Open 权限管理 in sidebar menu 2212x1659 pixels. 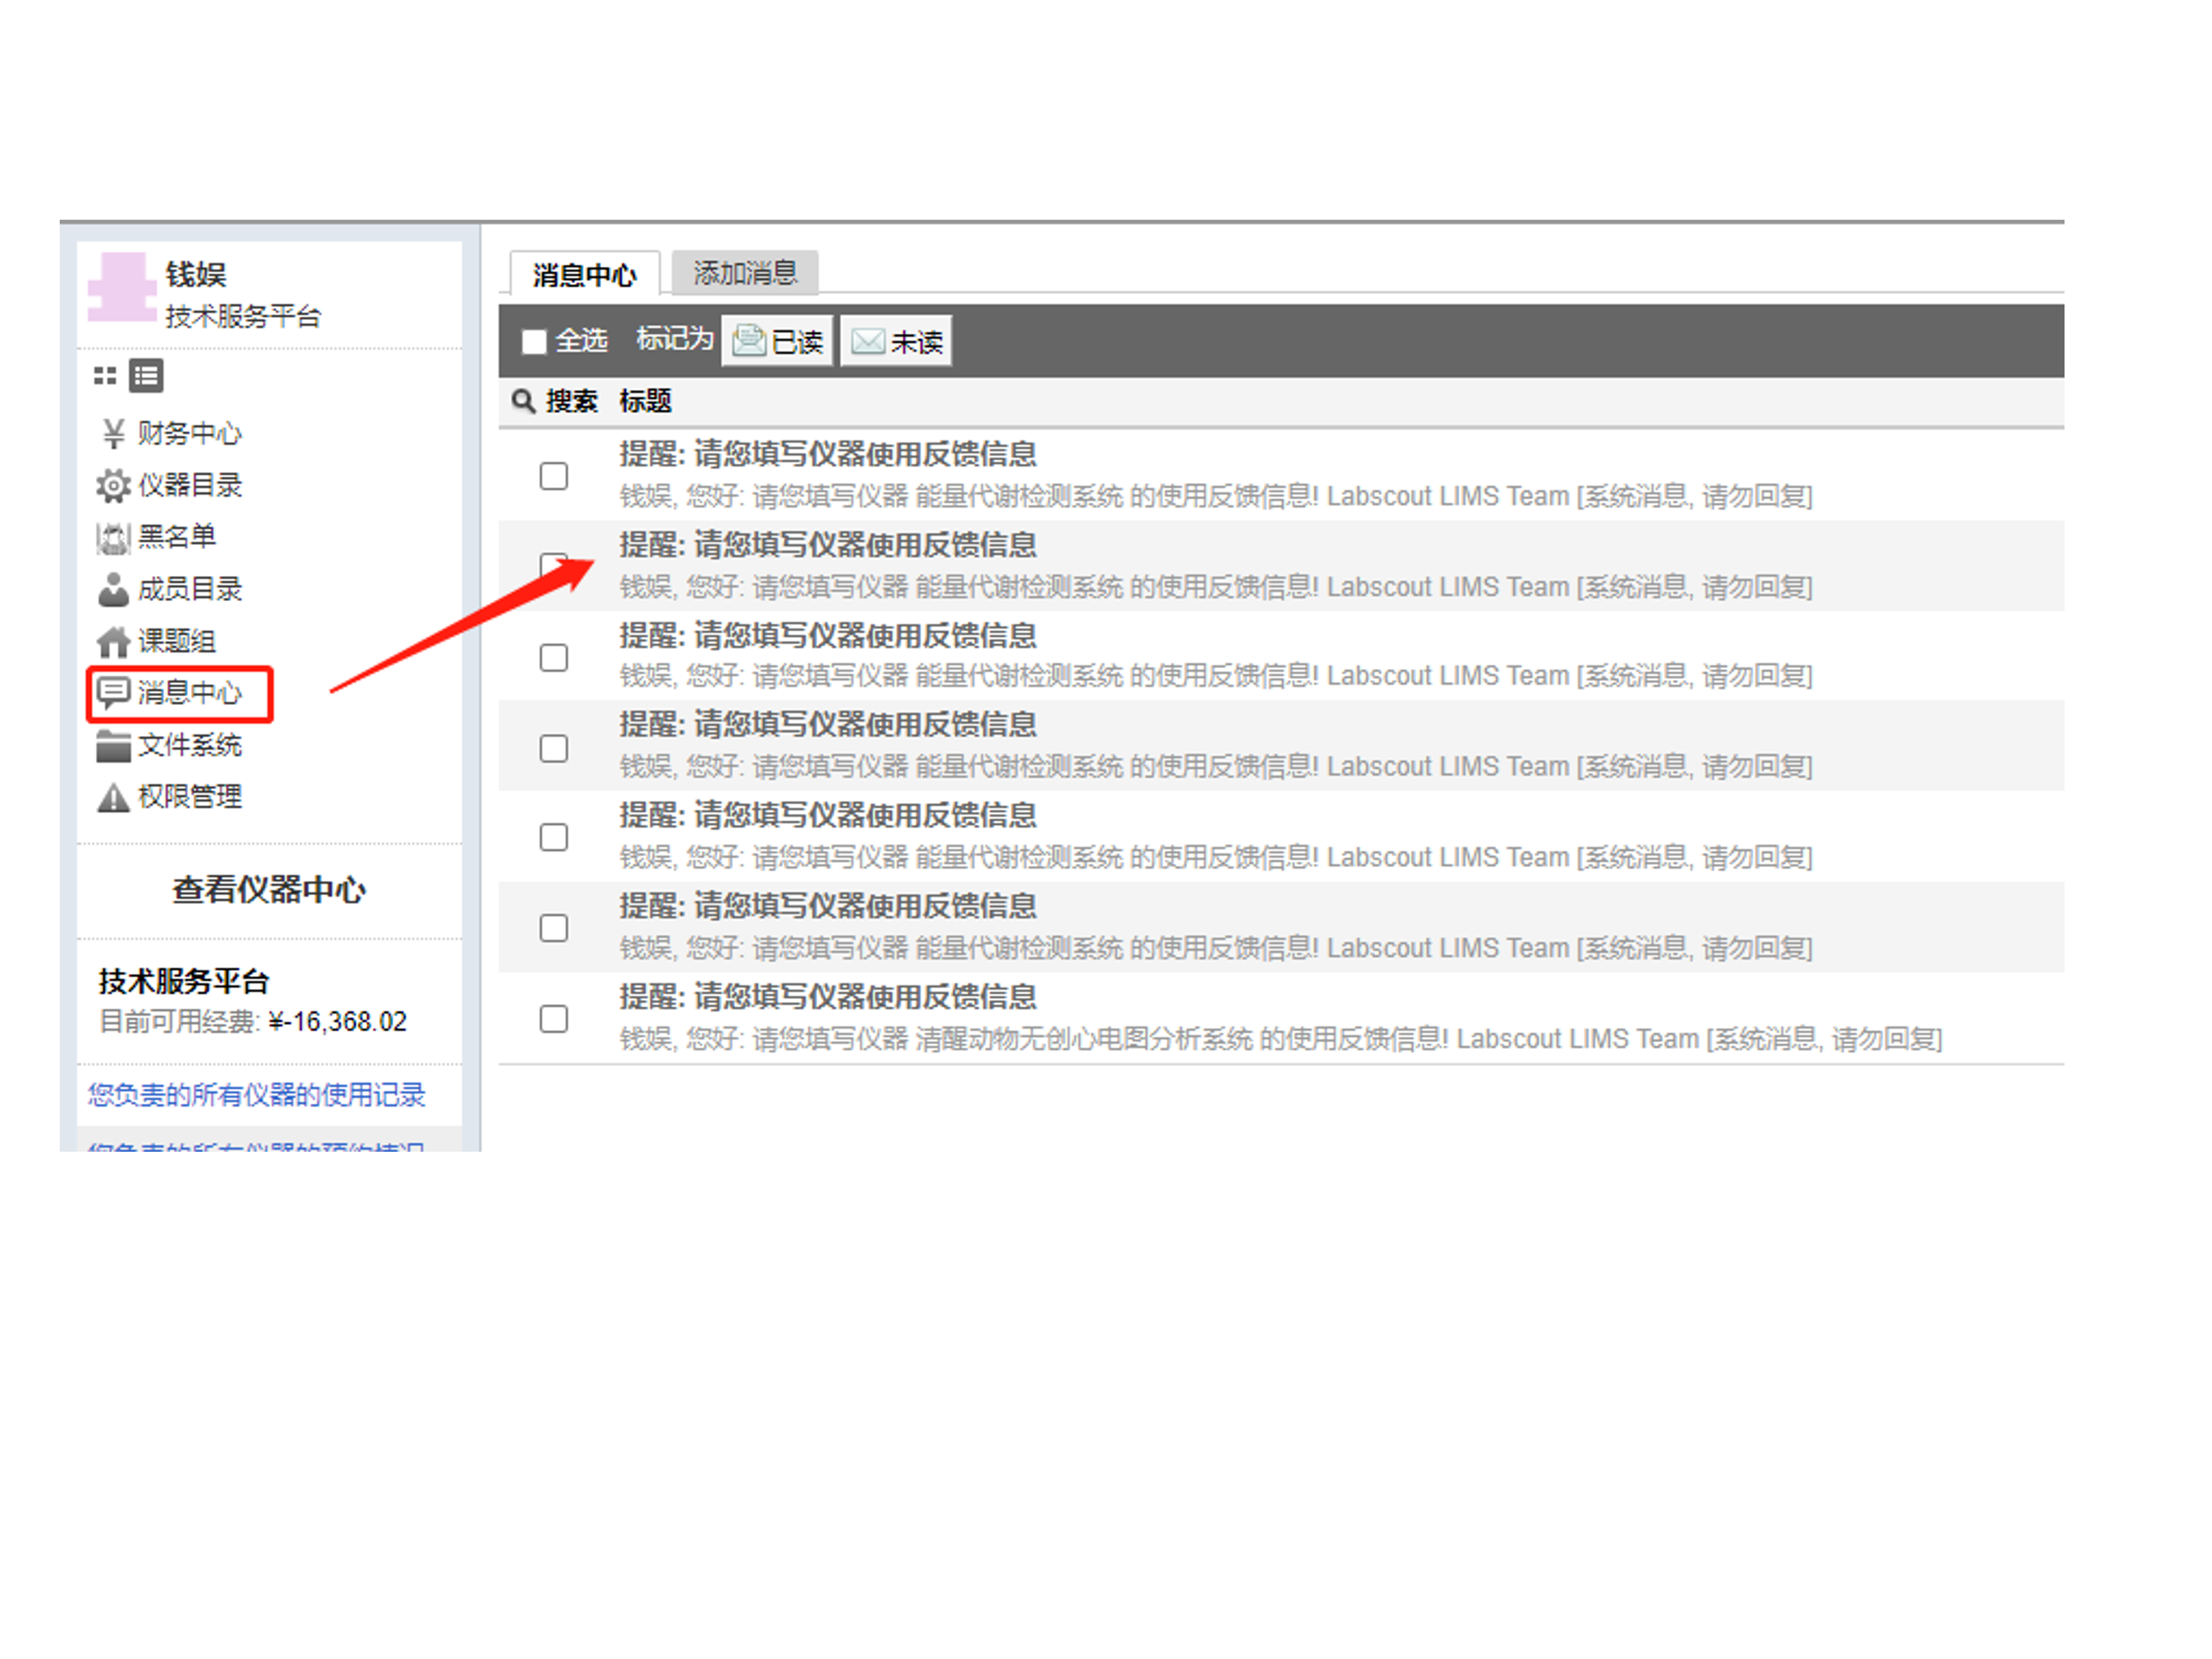[190, 797]
